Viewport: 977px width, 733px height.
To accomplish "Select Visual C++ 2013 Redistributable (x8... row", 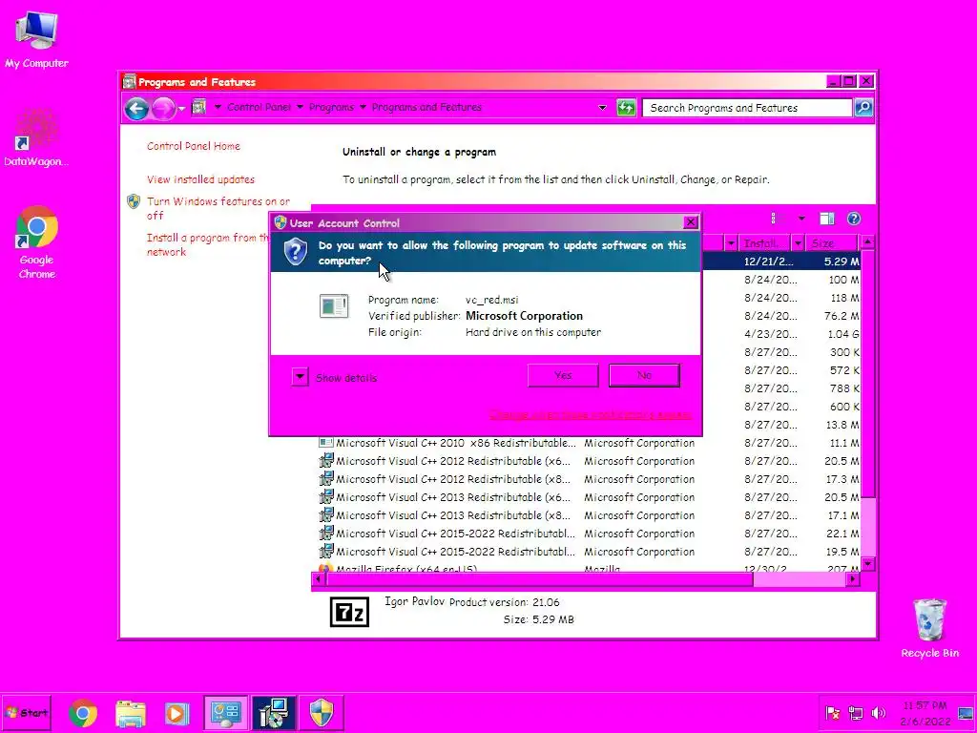I will [x=589, y=515].
